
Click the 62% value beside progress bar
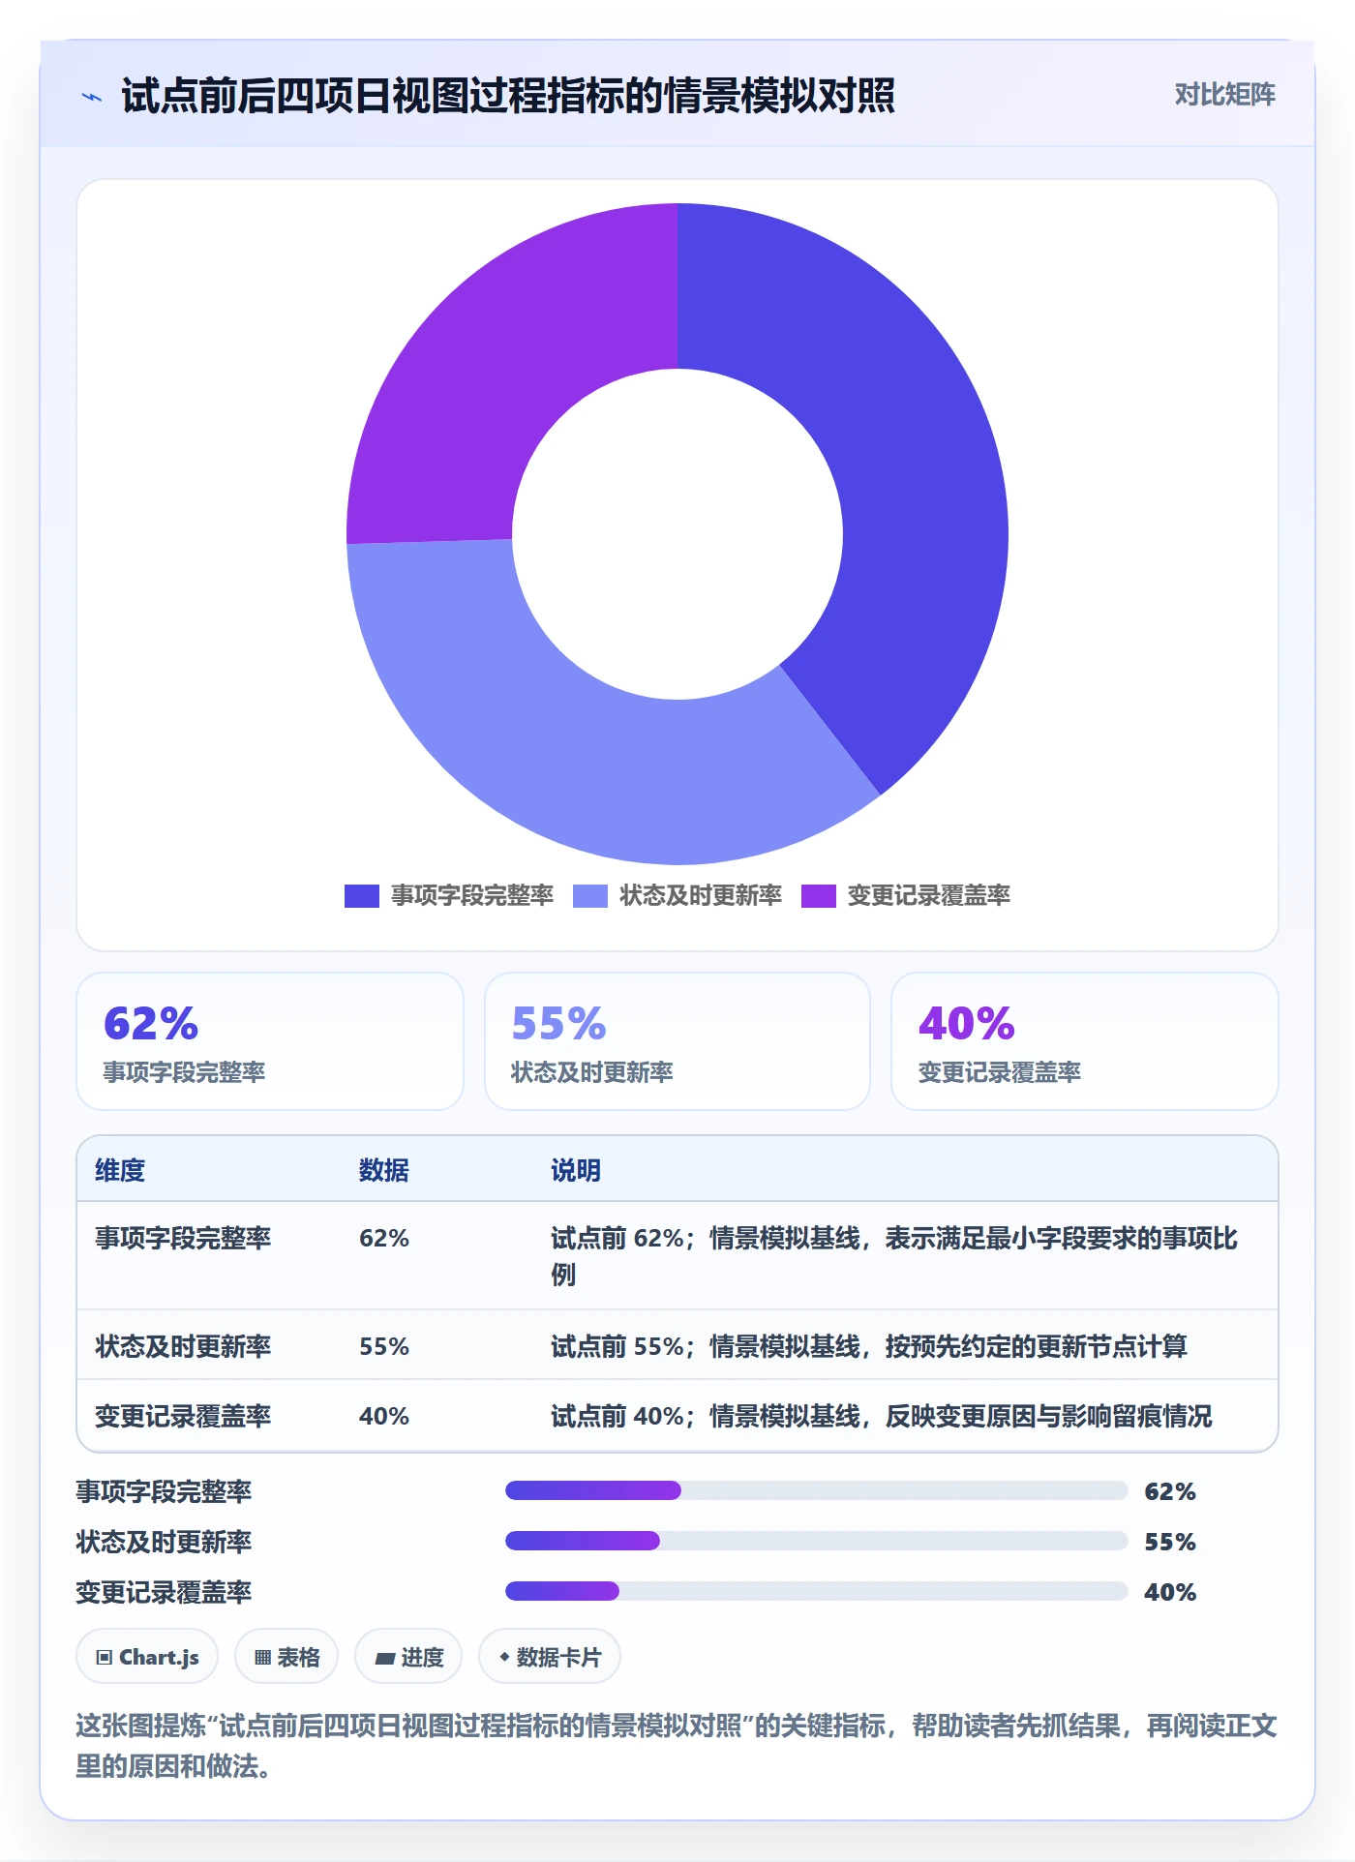pos(1170,1491)
